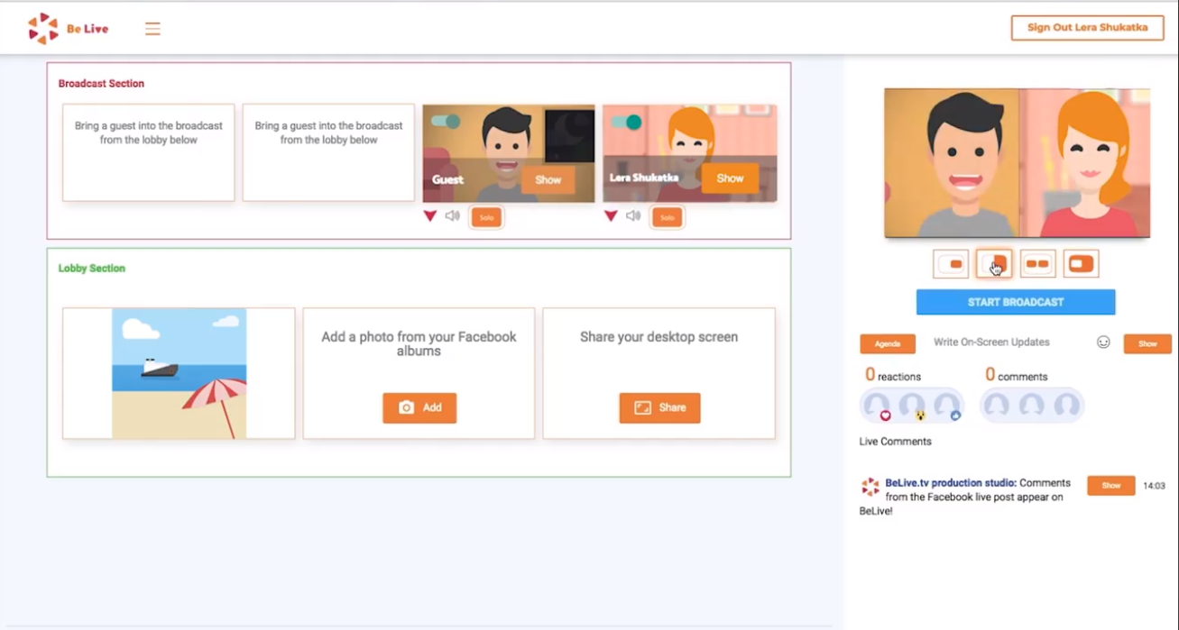Screen dimensions: 1179x630
Task: Click Share to share desktop screen
Action: [659, 407]
